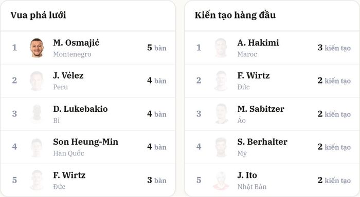This screenshot has width=360, height=197.
Task: Open the Kiến tạo hàng đầu heading
Action: pos(235,15)
